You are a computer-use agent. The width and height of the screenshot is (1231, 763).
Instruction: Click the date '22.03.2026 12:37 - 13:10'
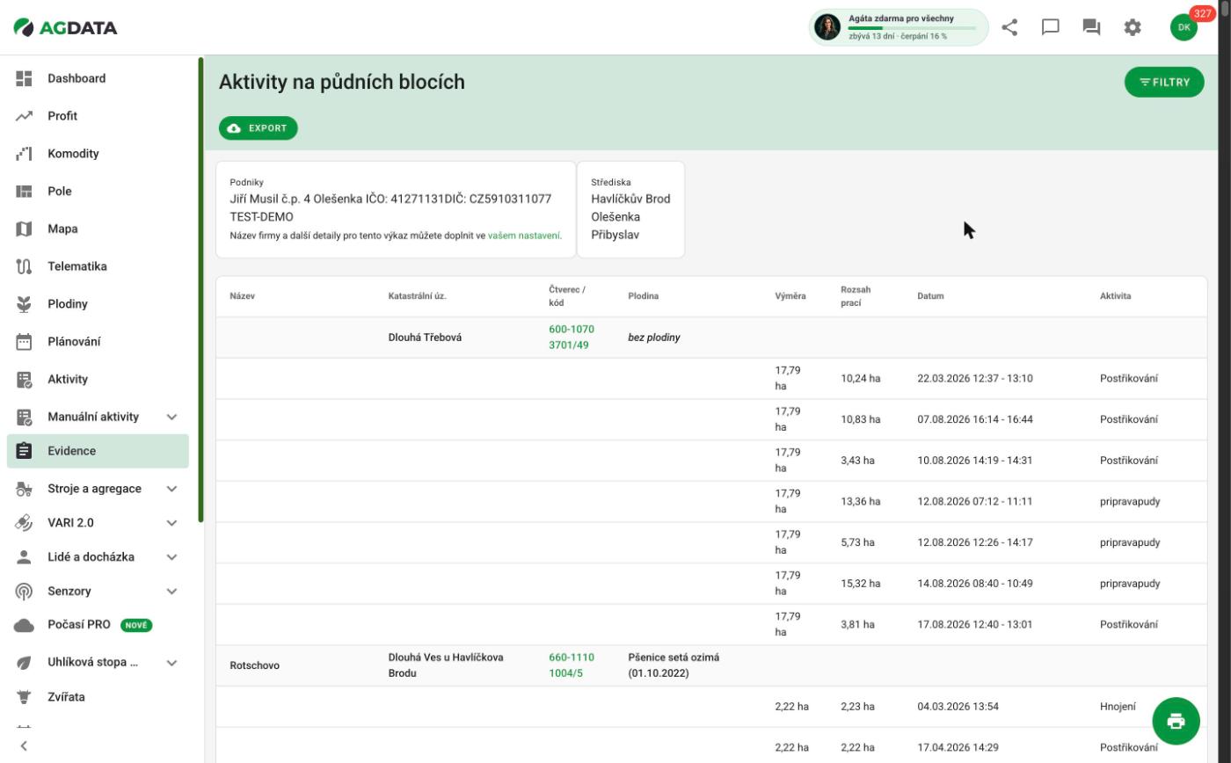975,379
